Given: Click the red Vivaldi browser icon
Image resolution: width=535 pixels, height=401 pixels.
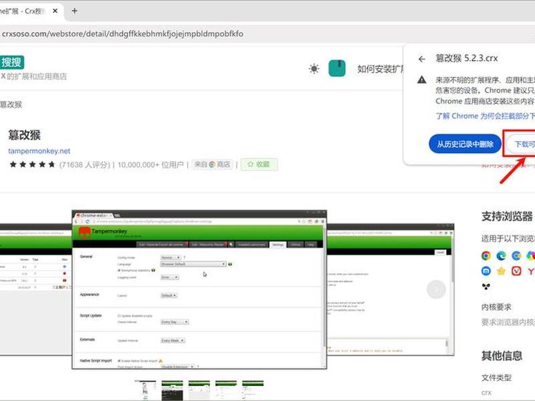Looking at the screenshot, I should [x=516, y=271].
